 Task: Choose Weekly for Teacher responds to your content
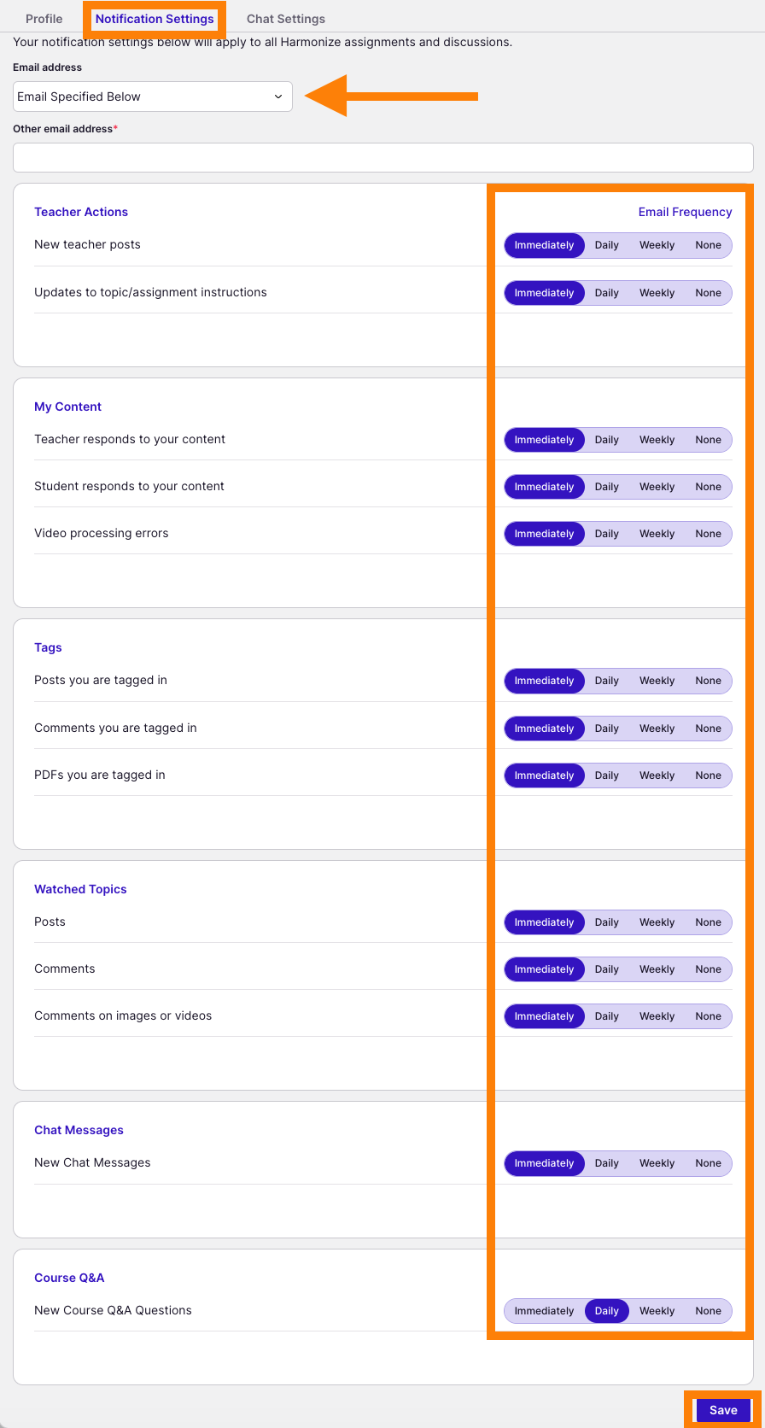[x=657, y=440]
